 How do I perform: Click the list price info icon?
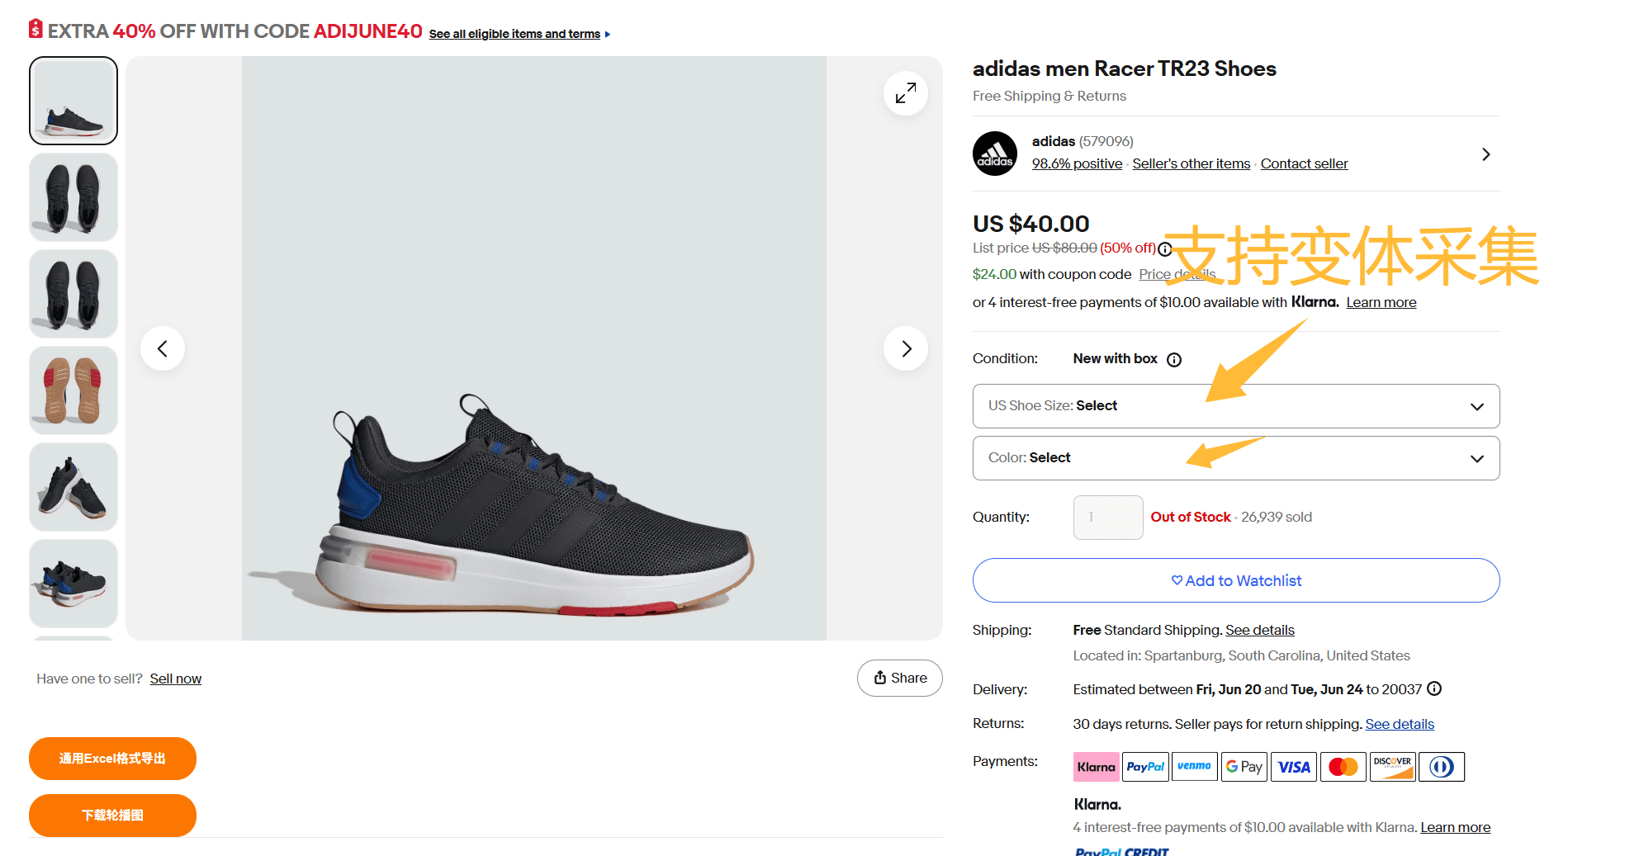pos(1164,248)
